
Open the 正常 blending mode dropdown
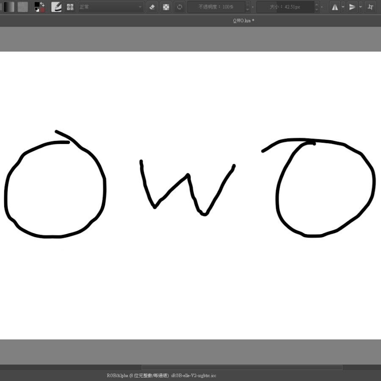(x=111, y=7)
